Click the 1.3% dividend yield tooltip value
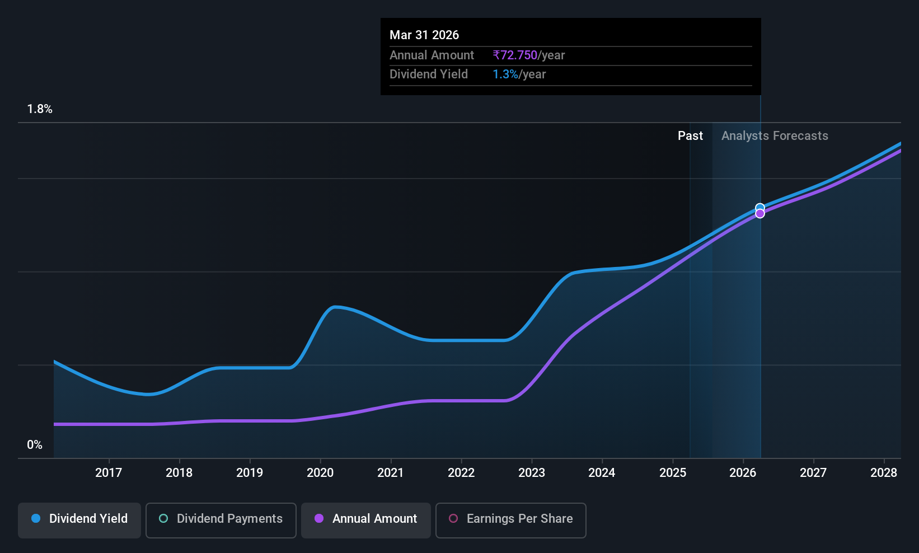Image resolution: width=919 pixels, height=553 pixels. [505, 74]
